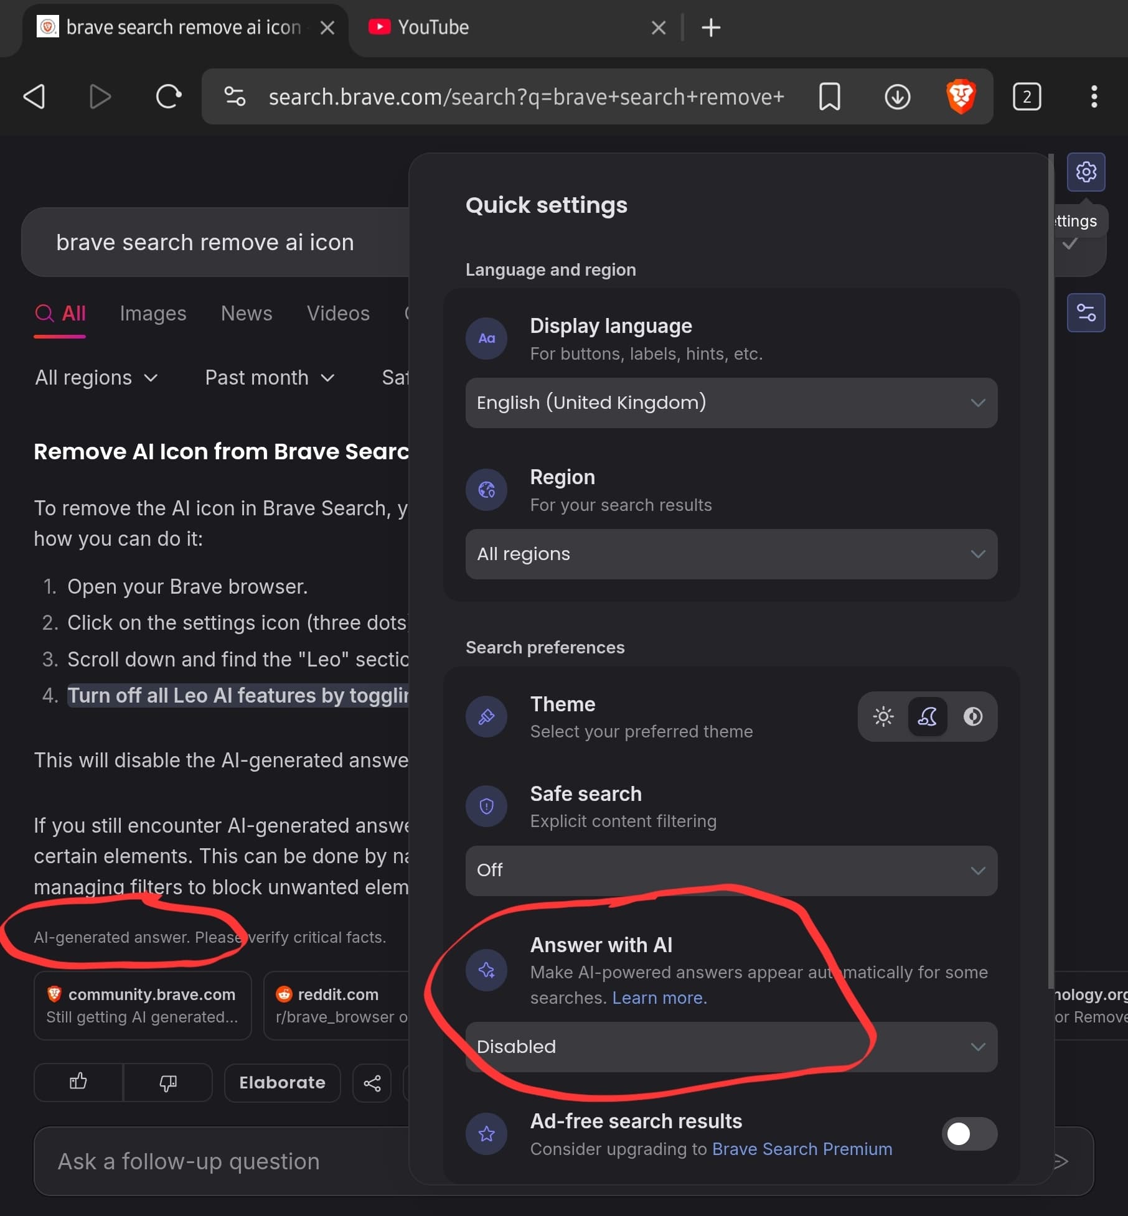
Task: Click the quick settings panel scrollbar
Action: point(1051,570)
